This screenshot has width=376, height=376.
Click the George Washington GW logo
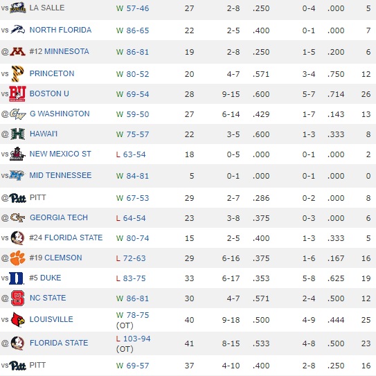[18, 114]
